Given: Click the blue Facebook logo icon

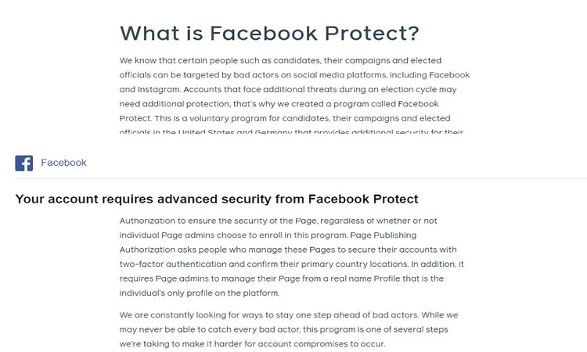Looking at the screenshot, I should [x=24, y=163].
